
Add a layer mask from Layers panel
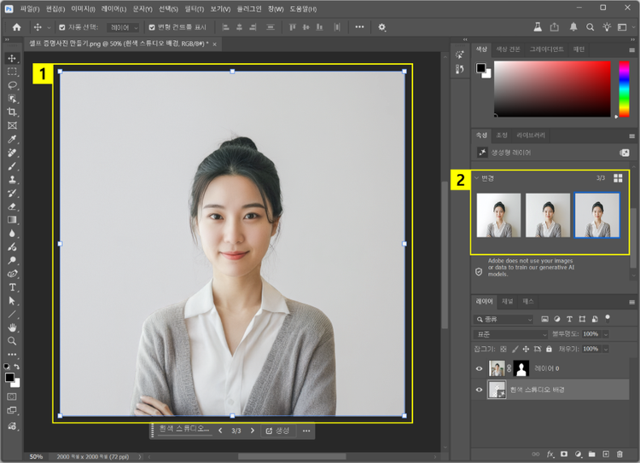pos(564,454)
